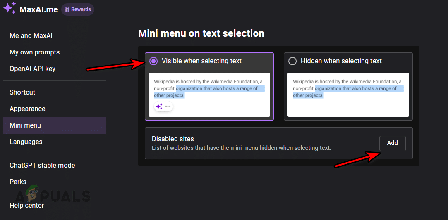Click the three-dots icon in preview mini menu
Image resolution: width=448 pixels, height=220 pixels.
click(168, 106)
